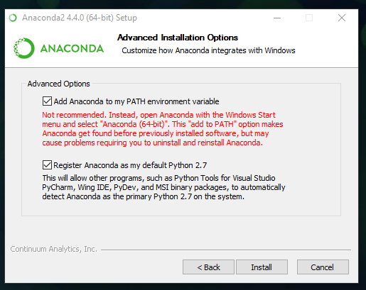Click the ANACONDA wordmark in the header
366x290 pixels.
72,49
